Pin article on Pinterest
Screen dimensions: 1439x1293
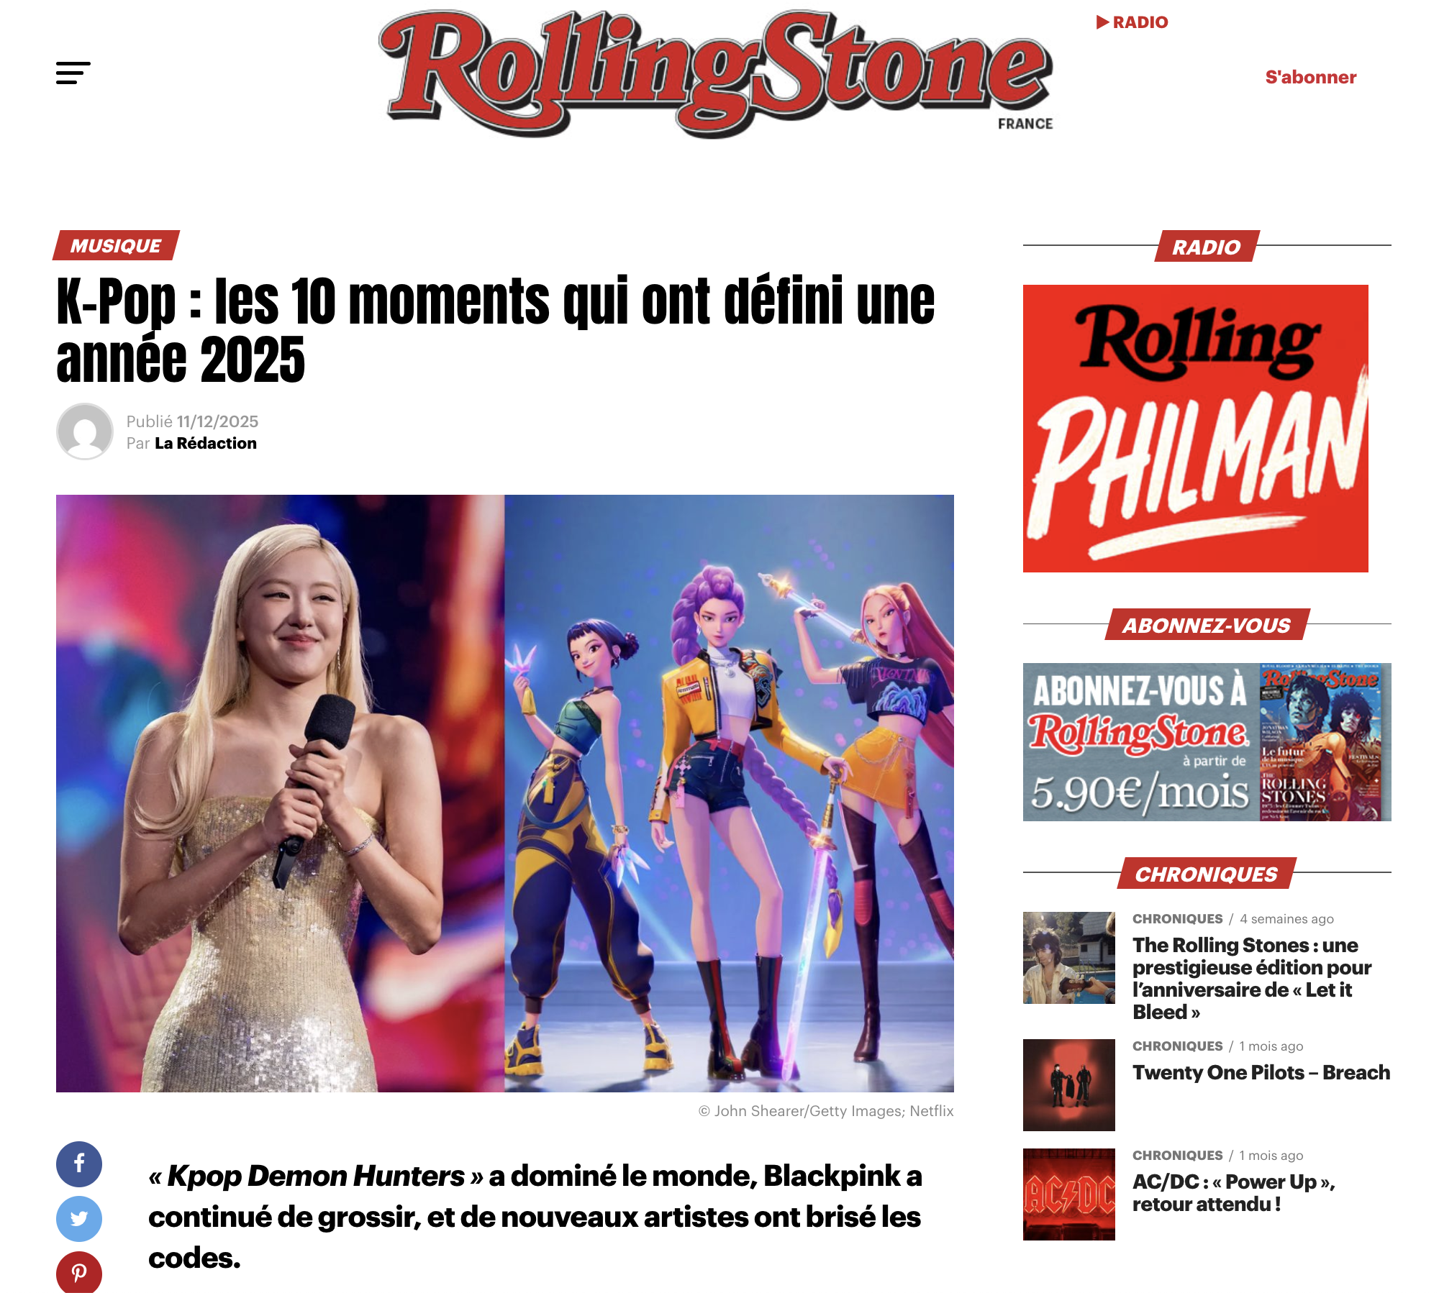tap(79, 1271)
